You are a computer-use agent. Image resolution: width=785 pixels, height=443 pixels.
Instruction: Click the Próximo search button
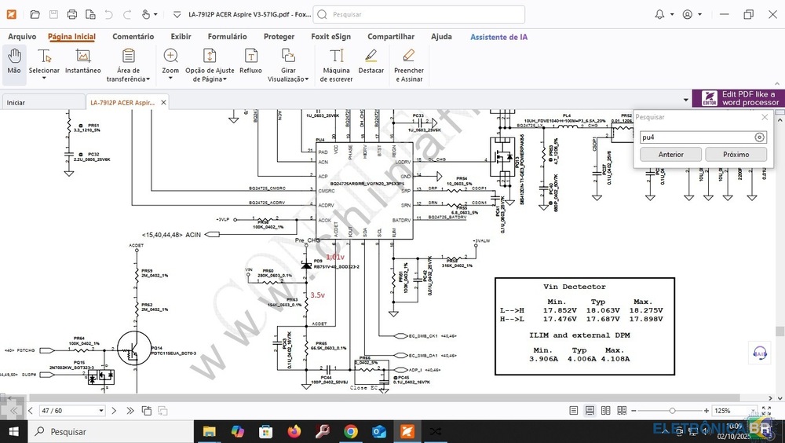tap(736, 155)
